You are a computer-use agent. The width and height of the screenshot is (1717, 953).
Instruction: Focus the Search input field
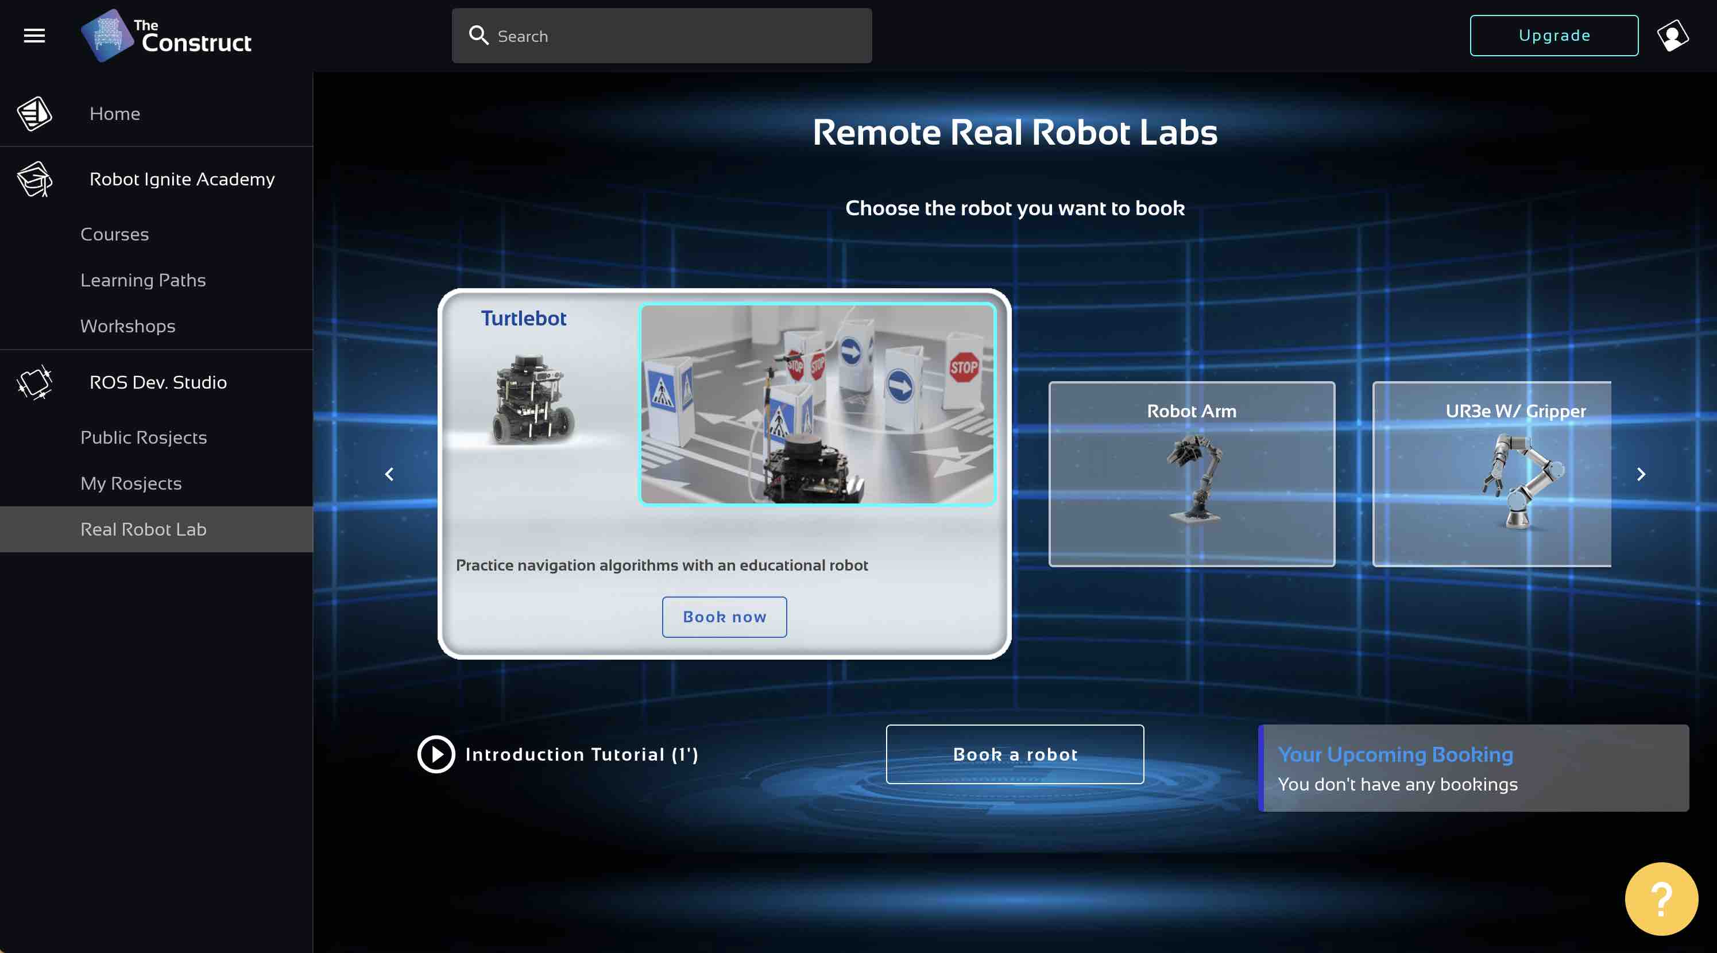(662, 36)
